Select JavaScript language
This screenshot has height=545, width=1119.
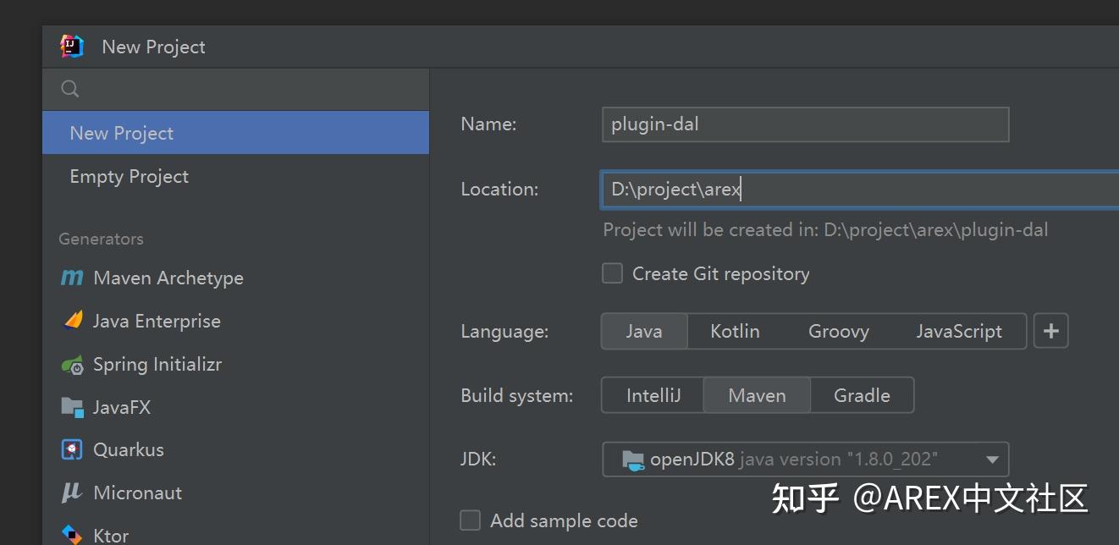pyautogui.click(x=959, y=331)
